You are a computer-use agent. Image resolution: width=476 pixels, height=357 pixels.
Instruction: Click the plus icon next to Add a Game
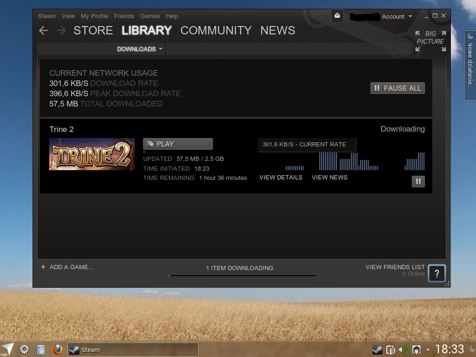[43, 267]
